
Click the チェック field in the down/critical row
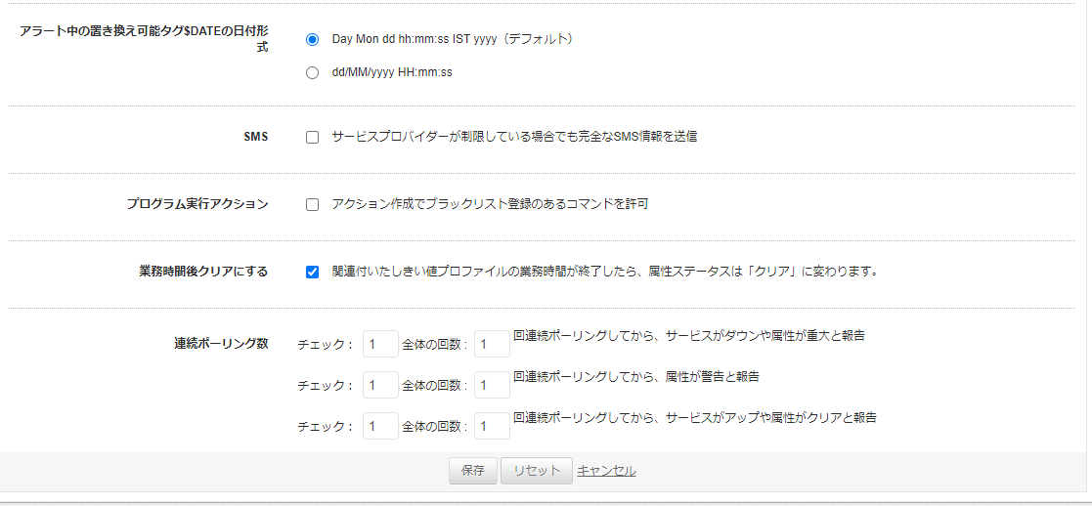coord(380,344)
